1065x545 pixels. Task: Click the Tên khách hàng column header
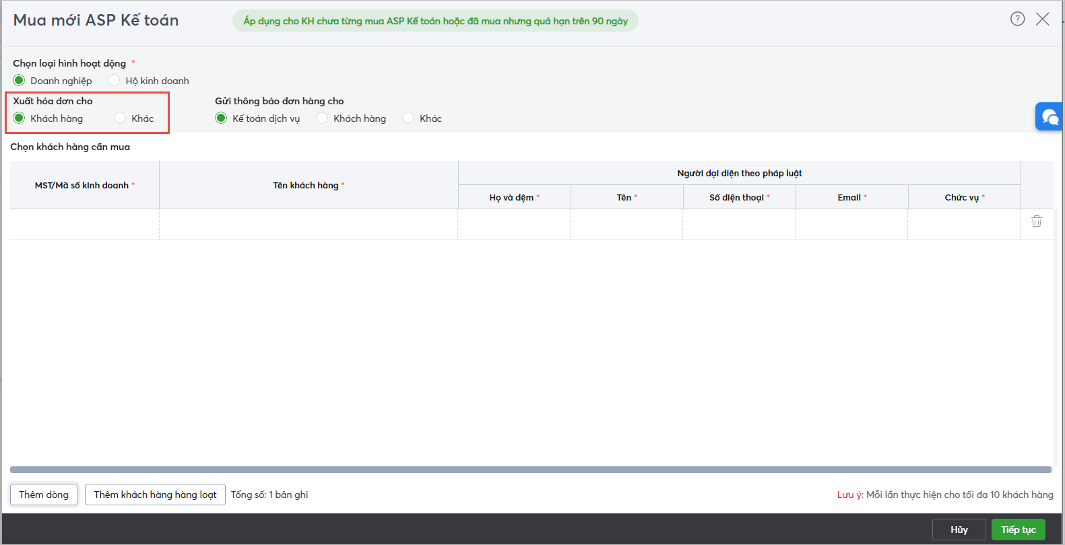[x=309, y=185]
